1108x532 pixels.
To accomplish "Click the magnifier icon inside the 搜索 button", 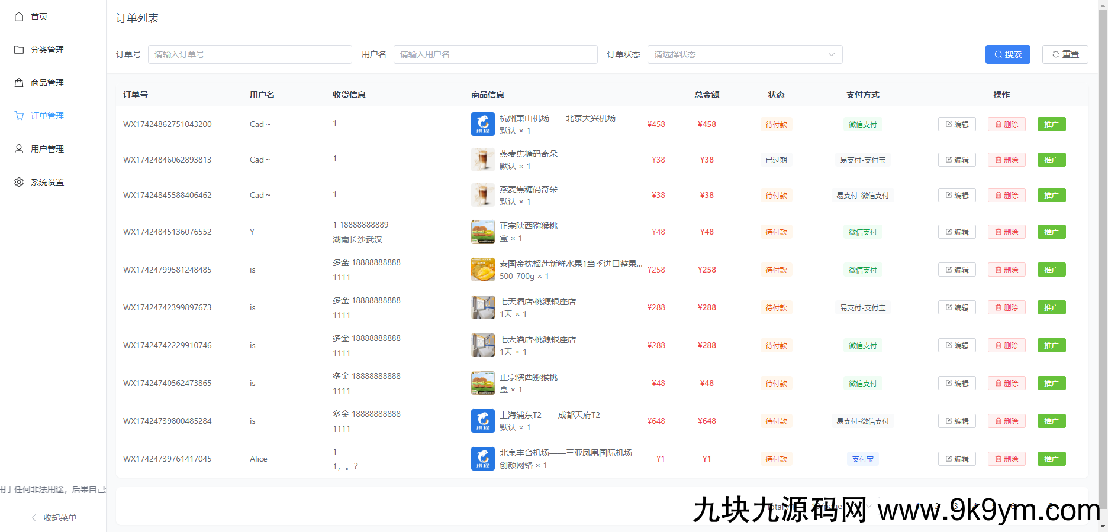I will tap(998, 54).
